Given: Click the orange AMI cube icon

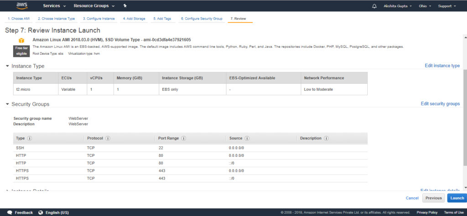Looking at the screenshot, I should (x=21, y=40).
